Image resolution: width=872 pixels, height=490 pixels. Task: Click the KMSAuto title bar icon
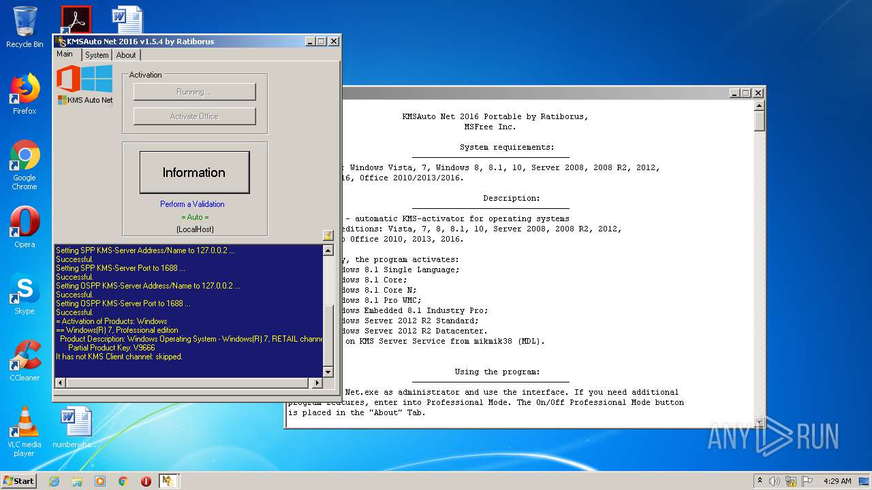click(x=61, y=42)
